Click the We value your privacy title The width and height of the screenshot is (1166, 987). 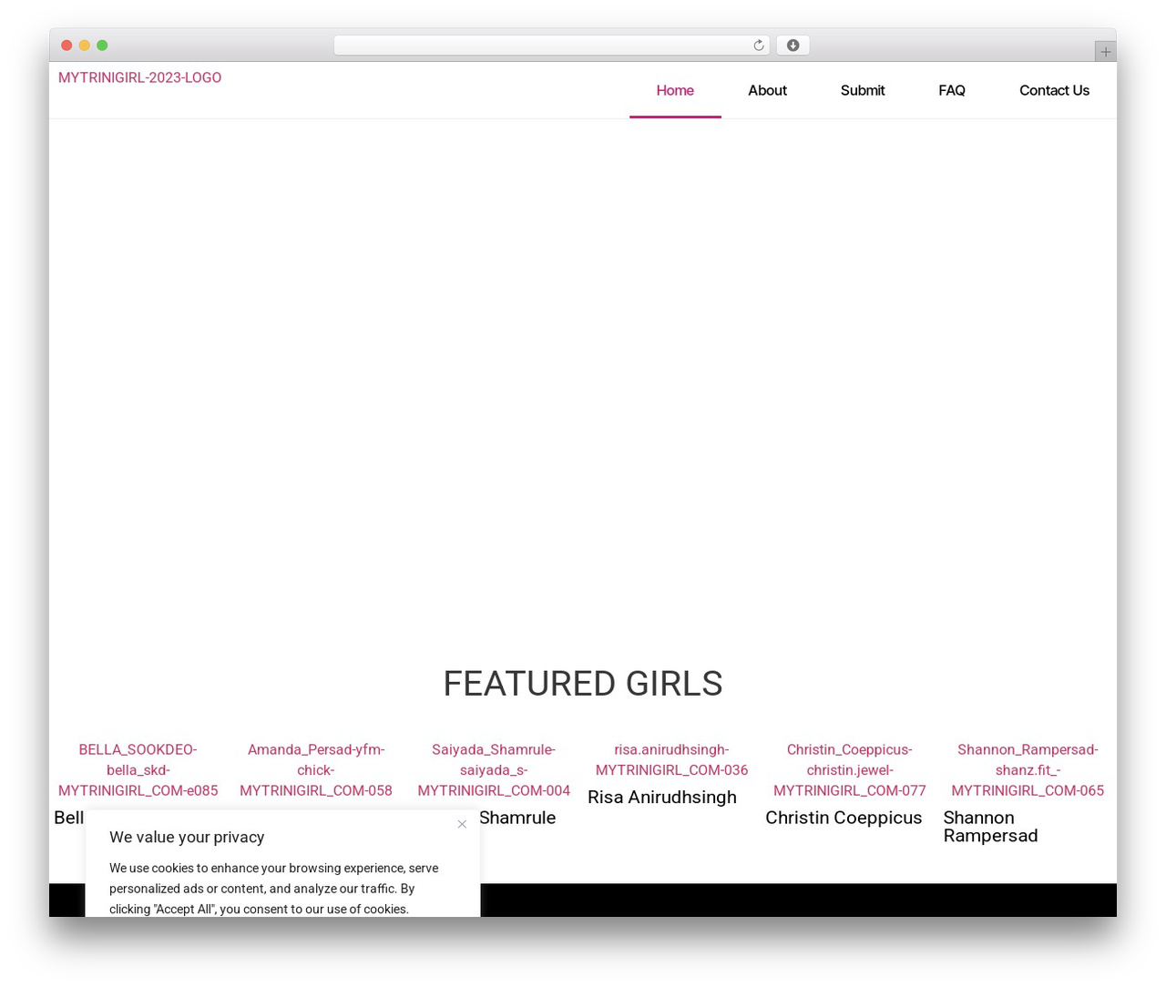point(187,837)
